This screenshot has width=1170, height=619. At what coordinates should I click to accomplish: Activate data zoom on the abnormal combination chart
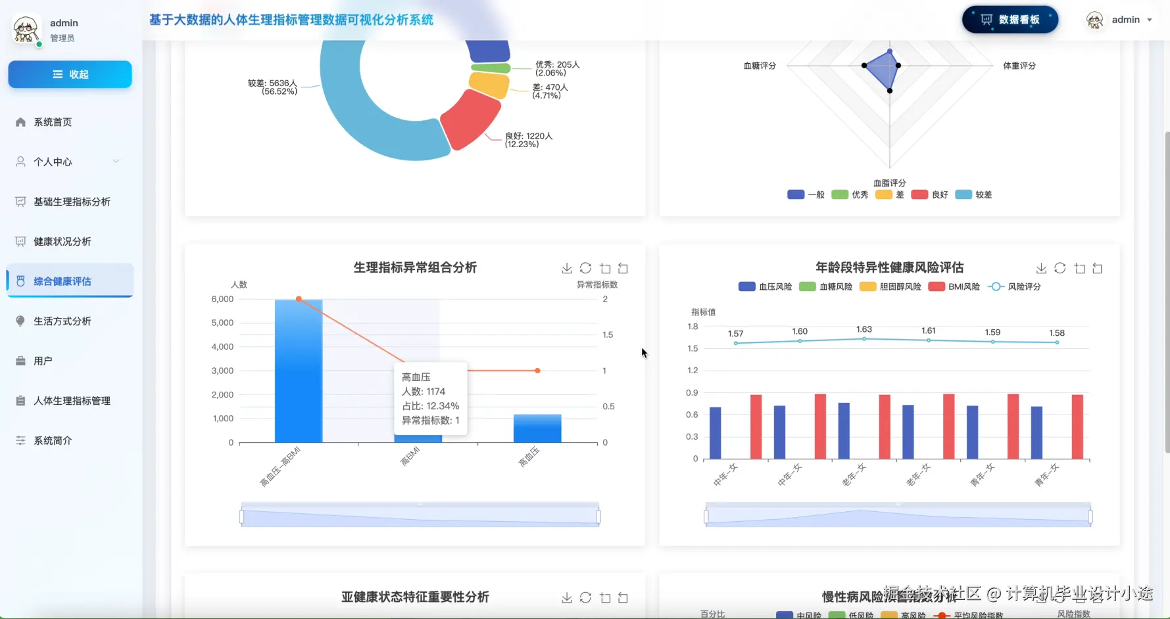tap(605, 268)
